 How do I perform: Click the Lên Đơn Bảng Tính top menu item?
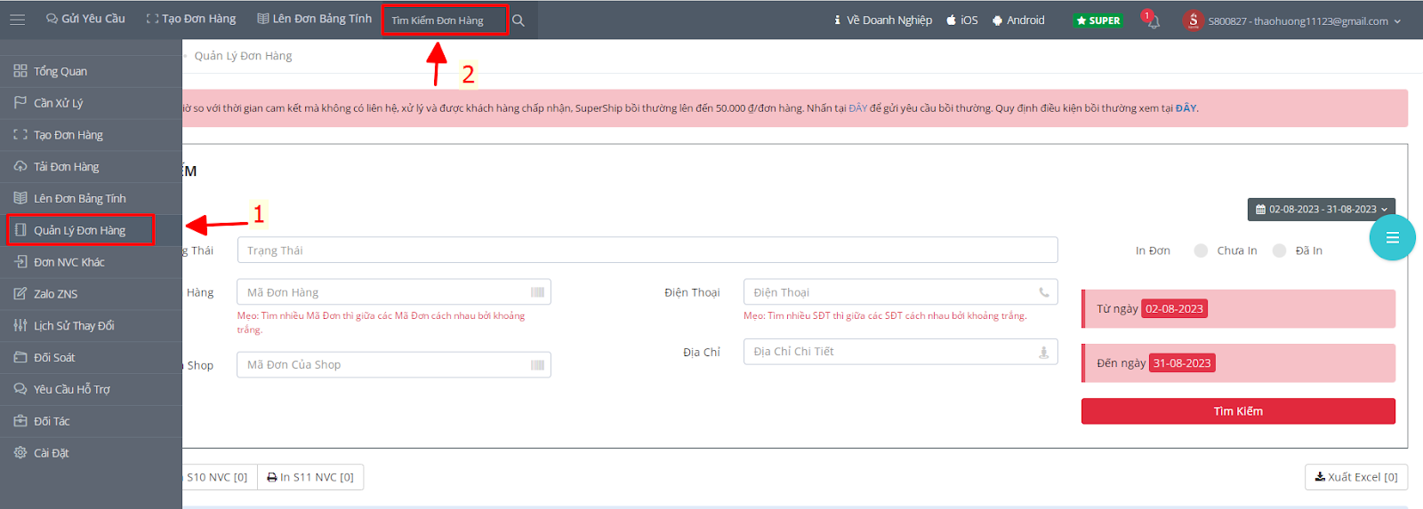click(x=314, y=19)
